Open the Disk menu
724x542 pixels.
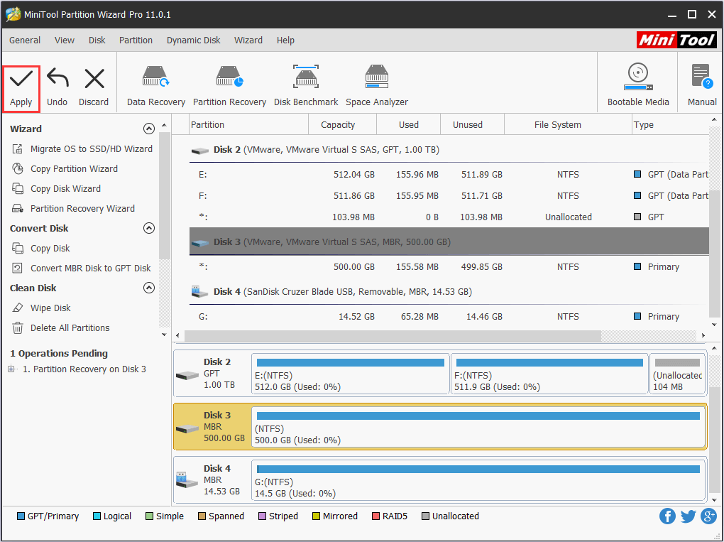(97, 40)
